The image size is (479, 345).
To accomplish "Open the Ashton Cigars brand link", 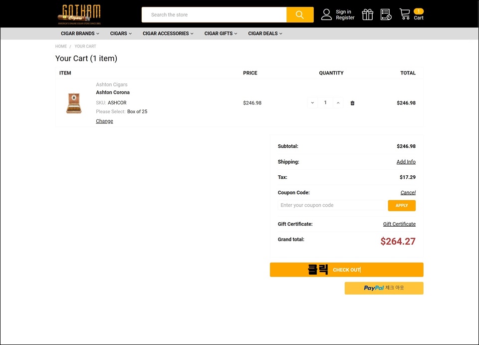I will 111,84.
